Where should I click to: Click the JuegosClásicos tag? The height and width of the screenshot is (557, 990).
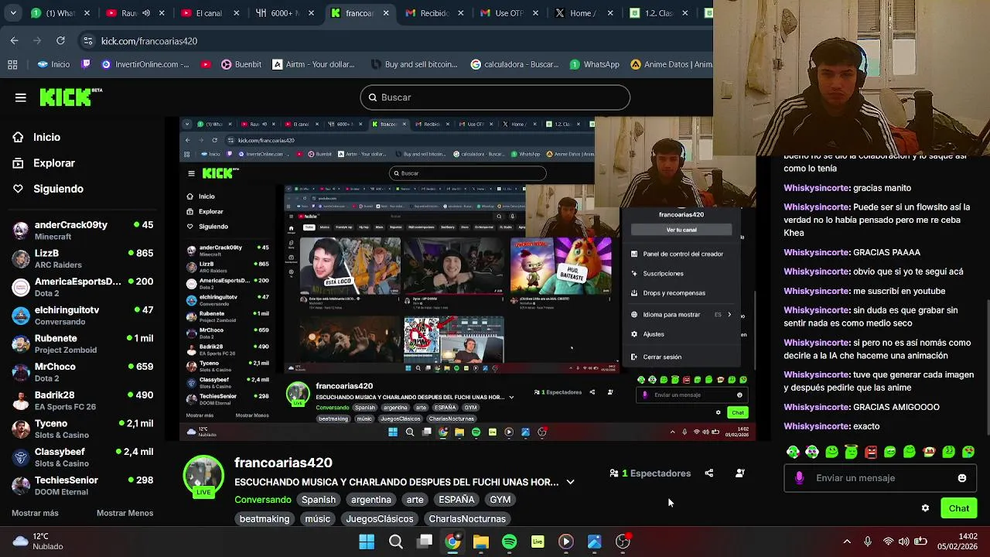[380, 519]
